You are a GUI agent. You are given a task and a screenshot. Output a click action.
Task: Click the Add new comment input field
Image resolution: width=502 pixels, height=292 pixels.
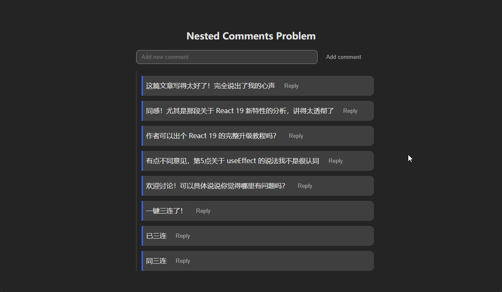tap(226, 57)
